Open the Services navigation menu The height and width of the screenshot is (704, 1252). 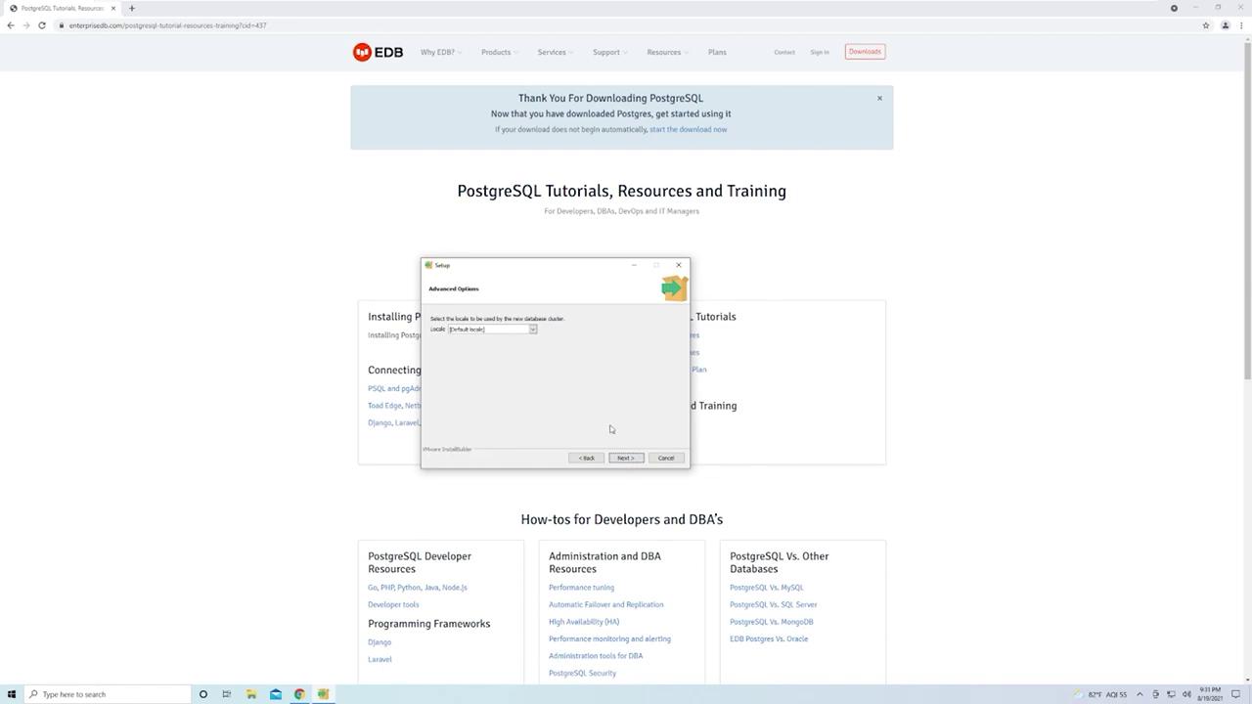(555, 52)
